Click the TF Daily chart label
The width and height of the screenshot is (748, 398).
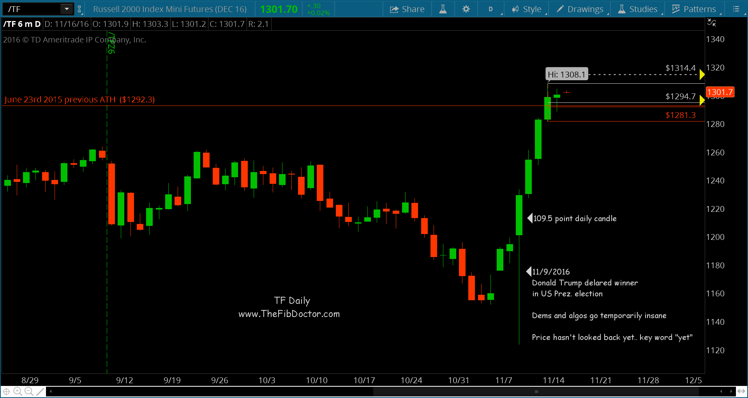click(x=292, y=301)
